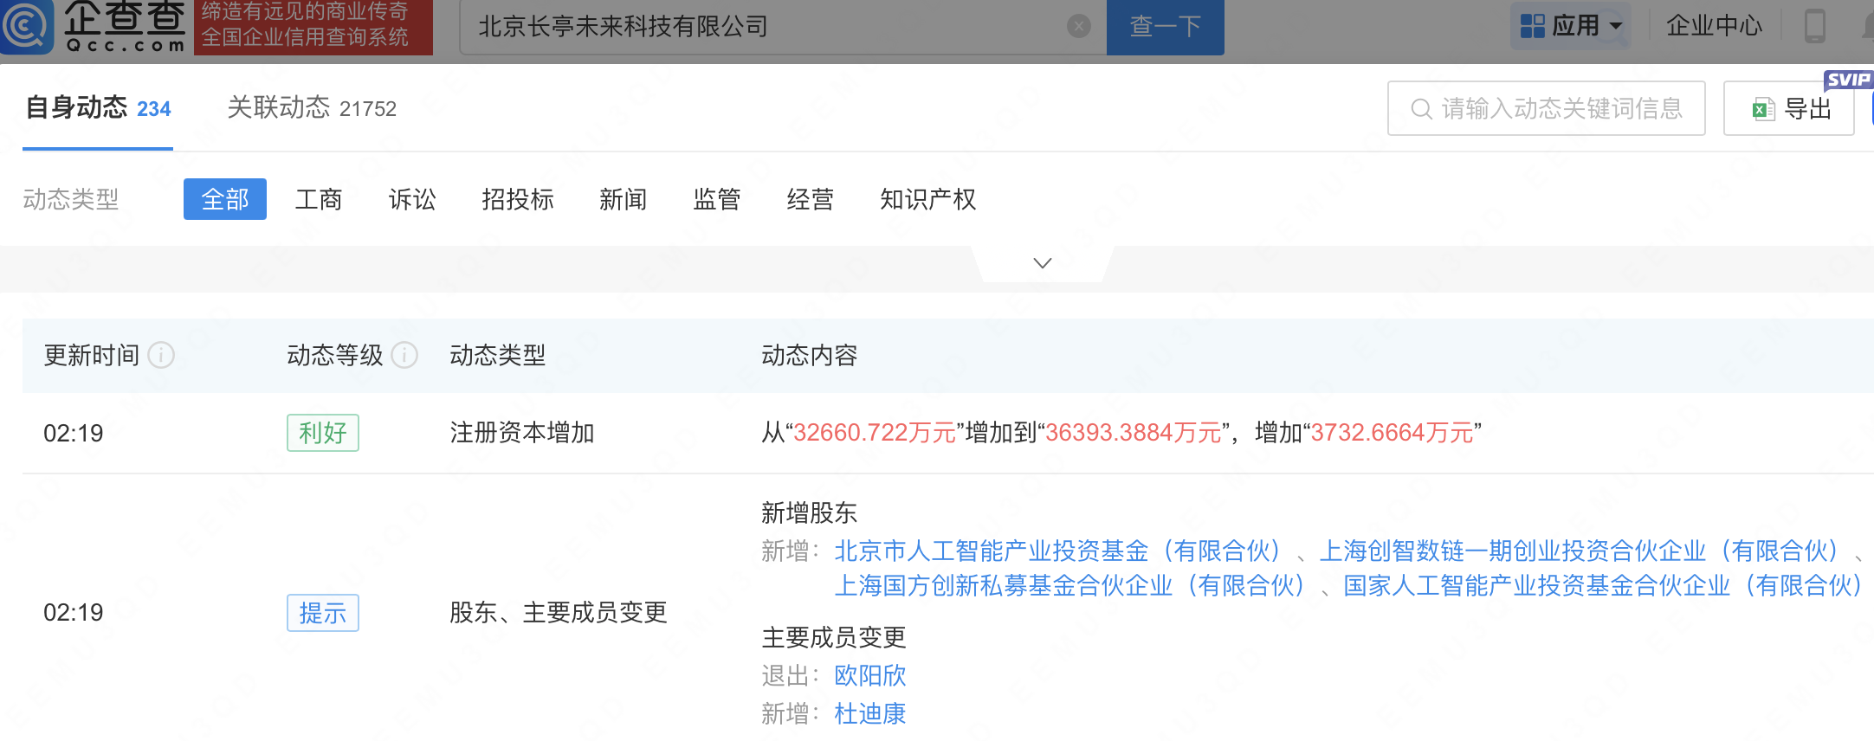Click the 应用 grid icon
1874x741 pixels.
[x=1532, y=26]
